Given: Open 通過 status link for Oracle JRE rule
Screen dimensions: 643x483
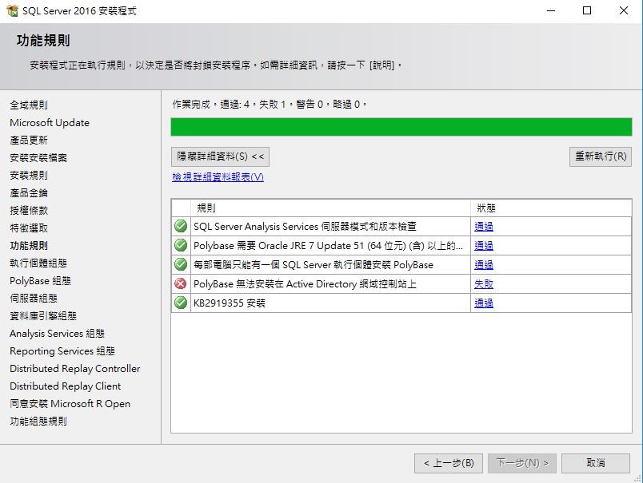Looking at the screenshot, I should (x=484, y=246).
